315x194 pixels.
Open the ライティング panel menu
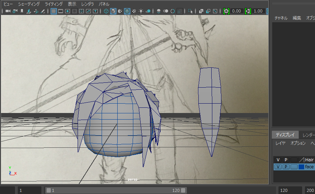54,4
